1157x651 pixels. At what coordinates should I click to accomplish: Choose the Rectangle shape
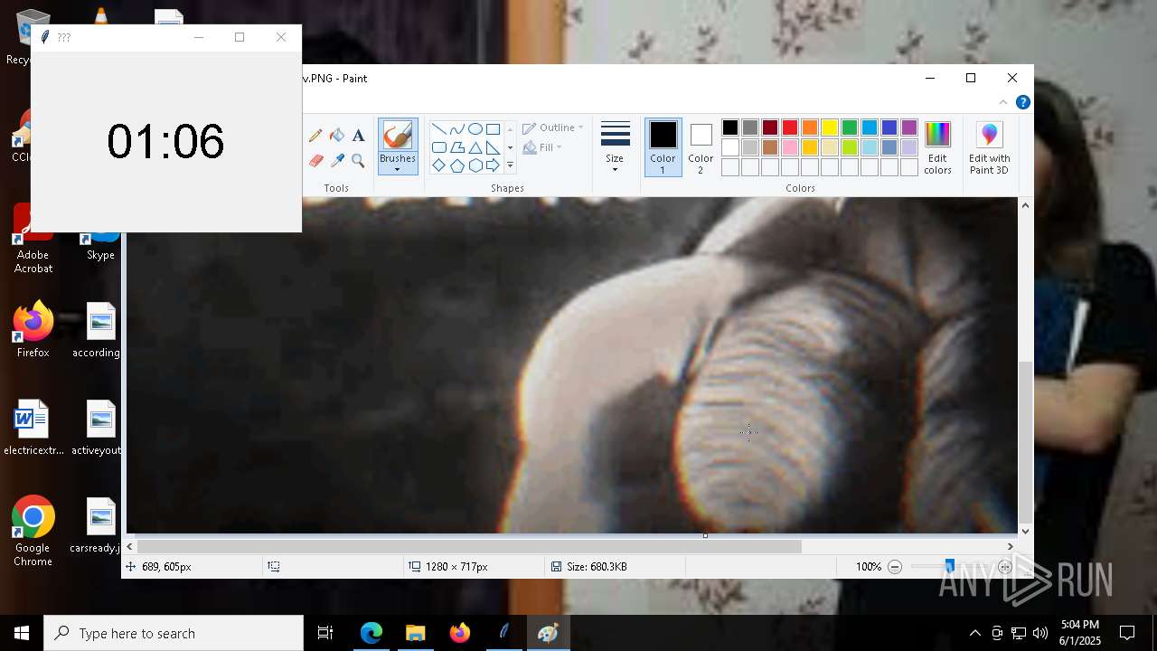tap(493, 128)
